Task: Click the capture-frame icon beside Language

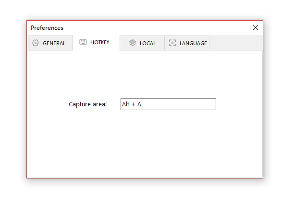Action: click(172, 43)
